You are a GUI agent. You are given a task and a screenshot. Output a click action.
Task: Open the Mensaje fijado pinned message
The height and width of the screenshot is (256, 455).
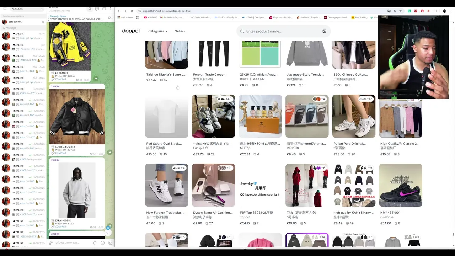point(76,18)
